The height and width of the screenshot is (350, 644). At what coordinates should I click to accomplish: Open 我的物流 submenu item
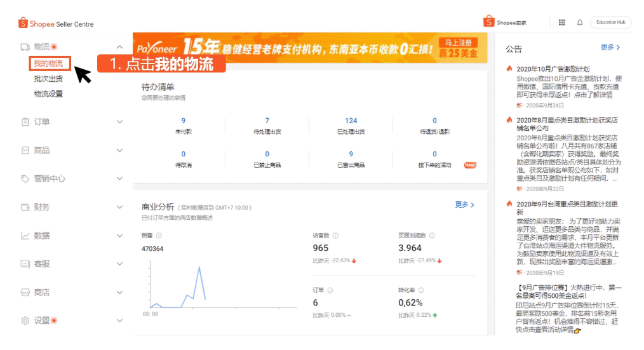(48, 64)
